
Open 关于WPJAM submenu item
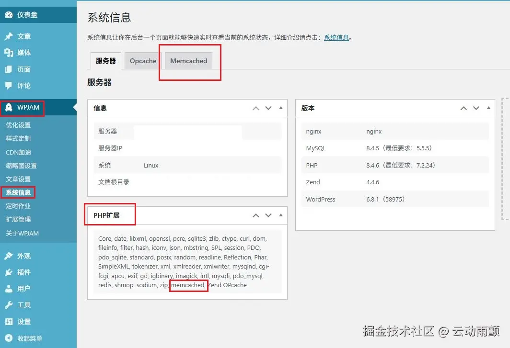click(22, 233)
